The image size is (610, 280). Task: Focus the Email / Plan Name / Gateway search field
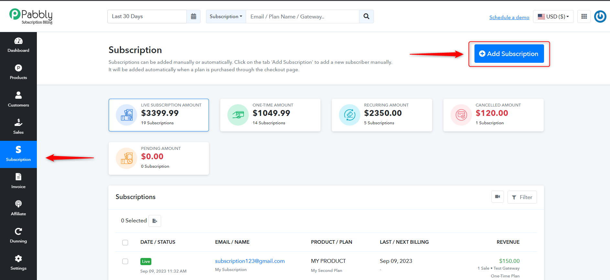coord(303,17)
